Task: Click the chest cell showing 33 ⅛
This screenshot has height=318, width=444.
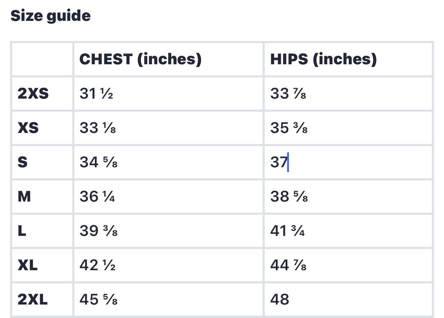Action: click(x=168, y=128)
